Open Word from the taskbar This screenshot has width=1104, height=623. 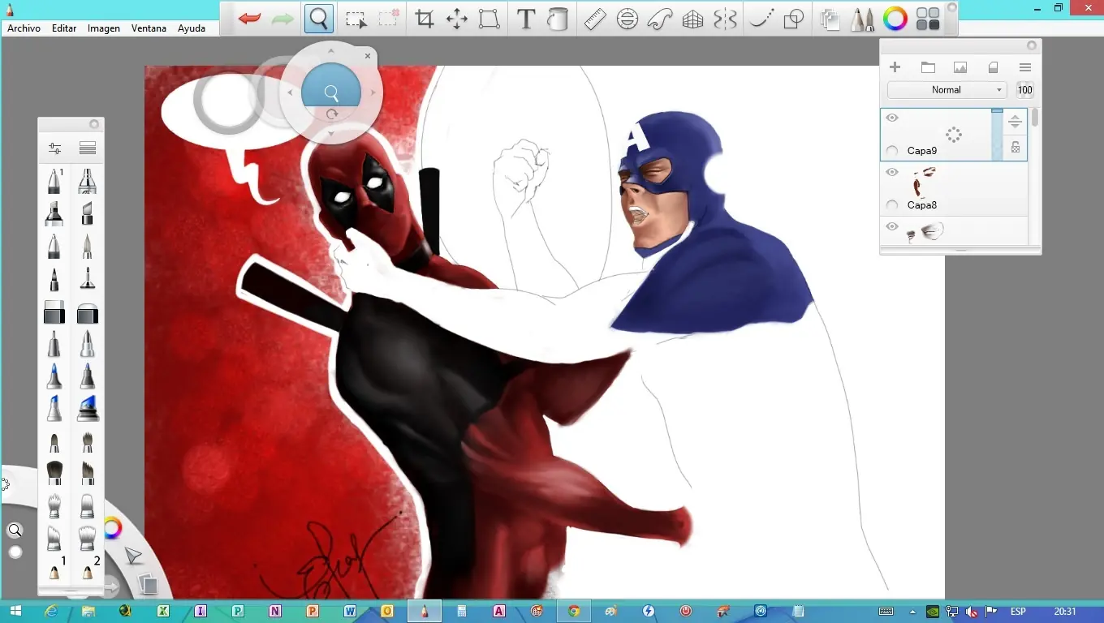point(350,611)
